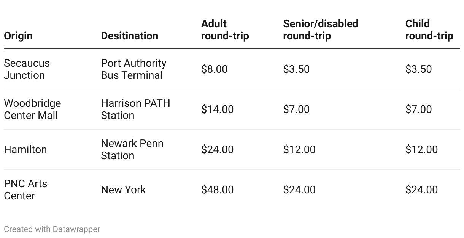Click the Harrison PATH Station cell
Image resolution: width=464 pixels, height=238 pixels.
coord(135,109)
